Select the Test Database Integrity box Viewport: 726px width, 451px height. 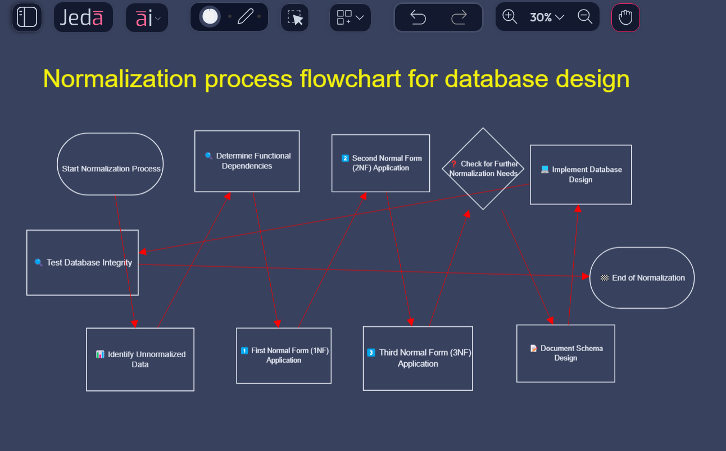(x=83, y=262)
